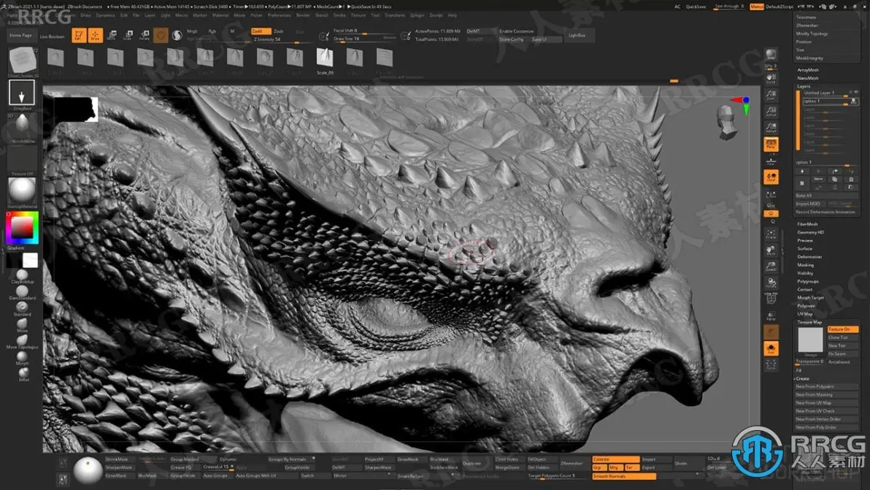Click the AAHalf icon
Screen dimensions: 870x490
pyautogui.click(x=771, y=129)
